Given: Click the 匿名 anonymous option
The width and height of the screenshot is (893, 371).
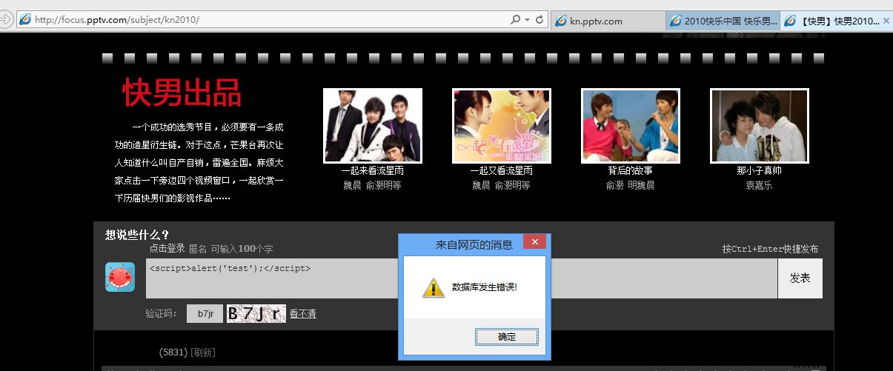Looking at the screenshot, I should [x=198, y=249].
